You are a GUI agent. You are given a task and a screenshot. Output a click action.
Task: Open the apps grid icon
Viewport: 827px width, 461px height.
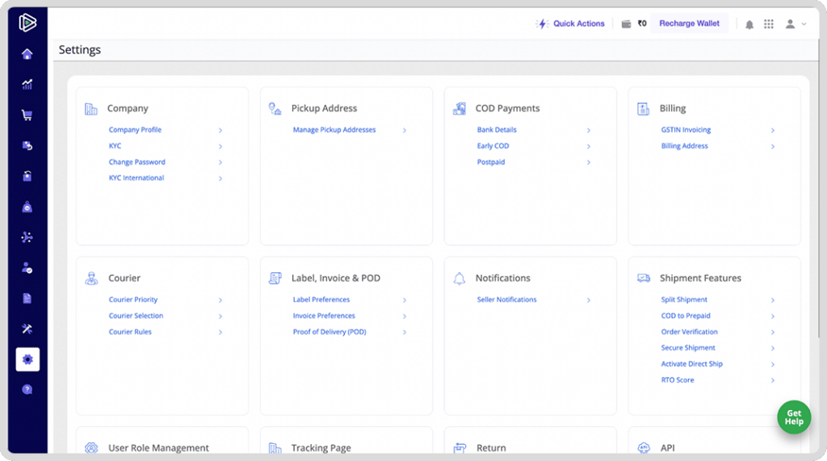coord(769,23)
